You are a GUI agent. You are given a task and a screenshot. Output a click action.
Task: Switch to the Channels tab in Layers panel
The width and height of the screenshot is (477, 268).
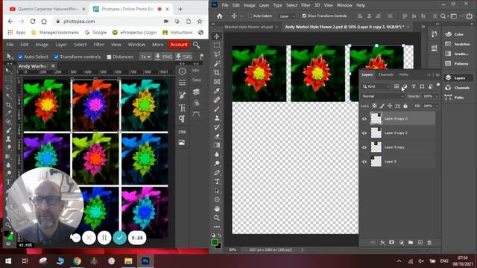pos(386,74)
